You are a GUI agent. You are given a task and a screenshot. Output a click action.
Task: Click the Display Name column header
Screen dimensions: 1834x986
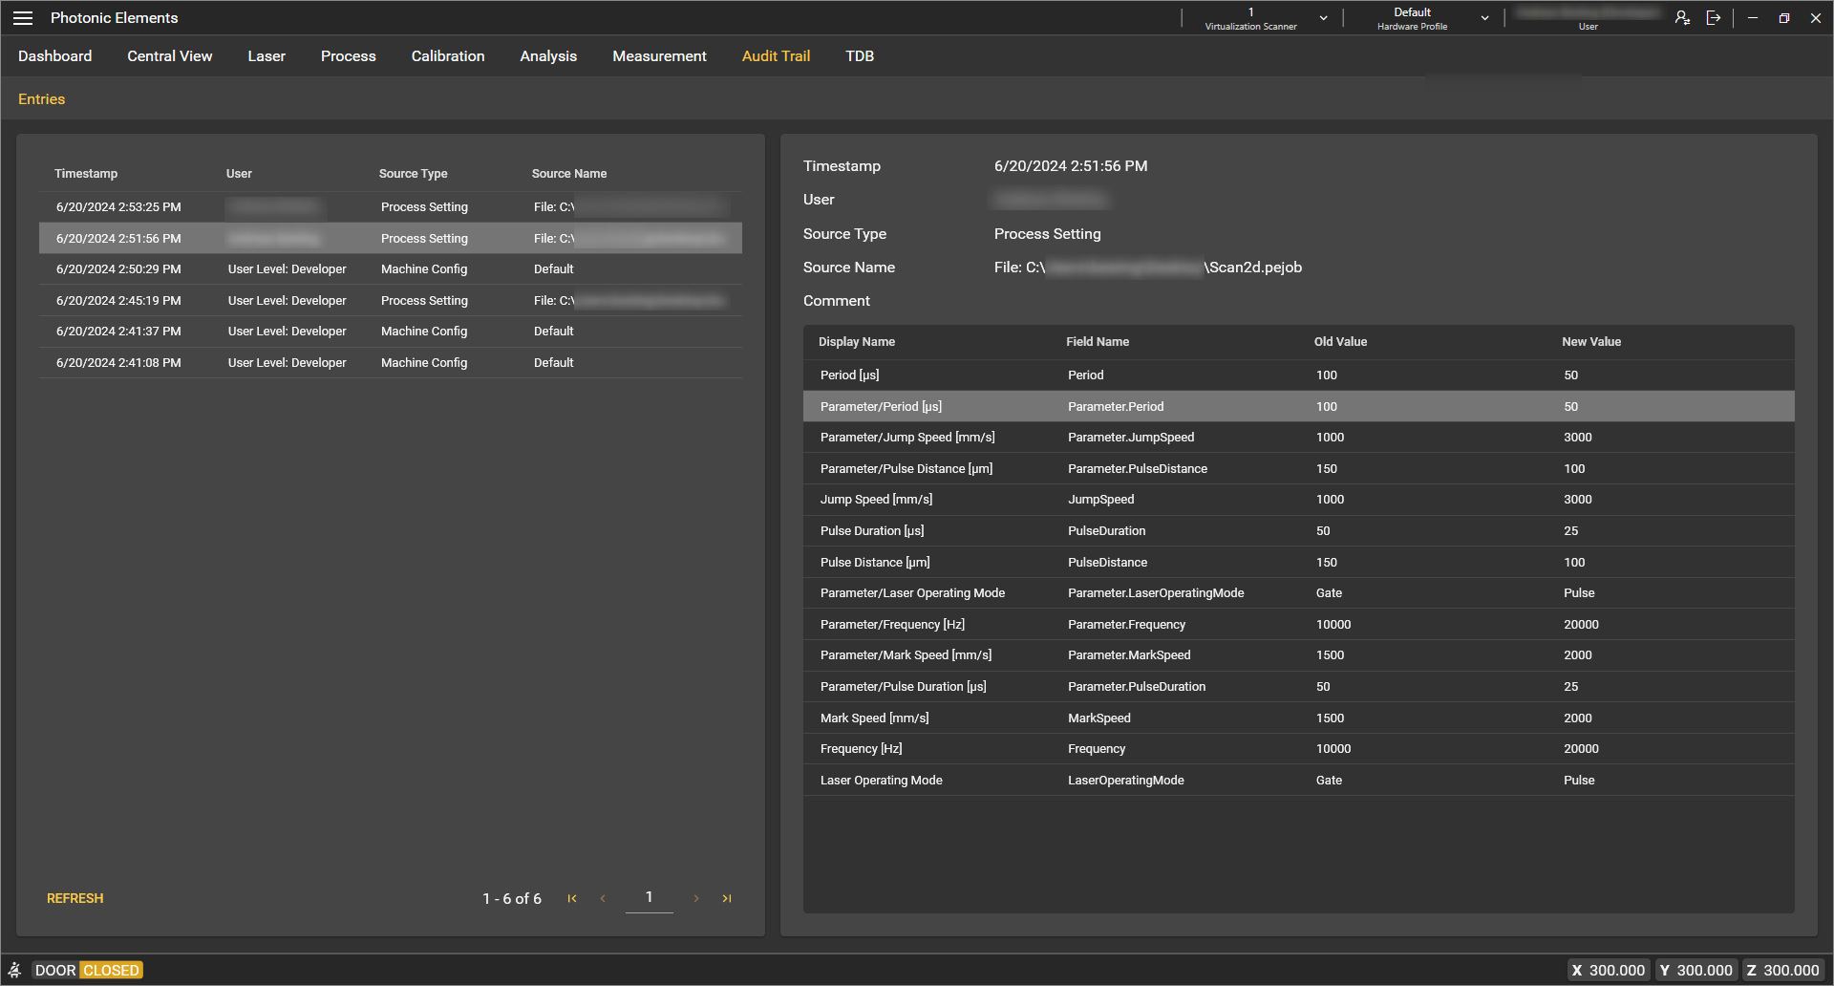[857, 342]
